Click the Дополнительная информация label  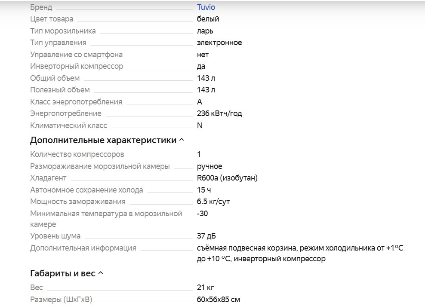pyautogui.click(x=83, y=248)
